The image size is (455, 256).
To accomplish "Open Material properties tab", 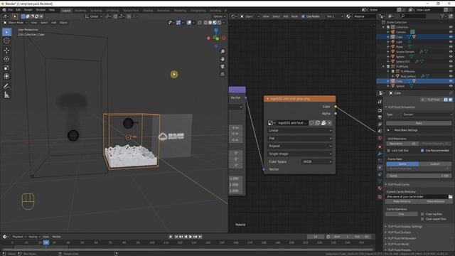I will [380, 188].
